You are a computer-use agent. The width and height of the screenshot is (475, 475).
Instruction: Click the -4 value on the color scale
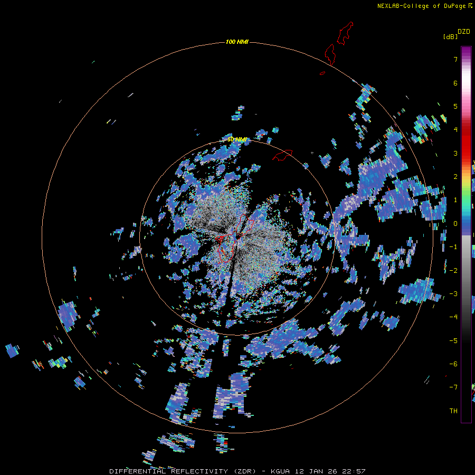[453, 317]
